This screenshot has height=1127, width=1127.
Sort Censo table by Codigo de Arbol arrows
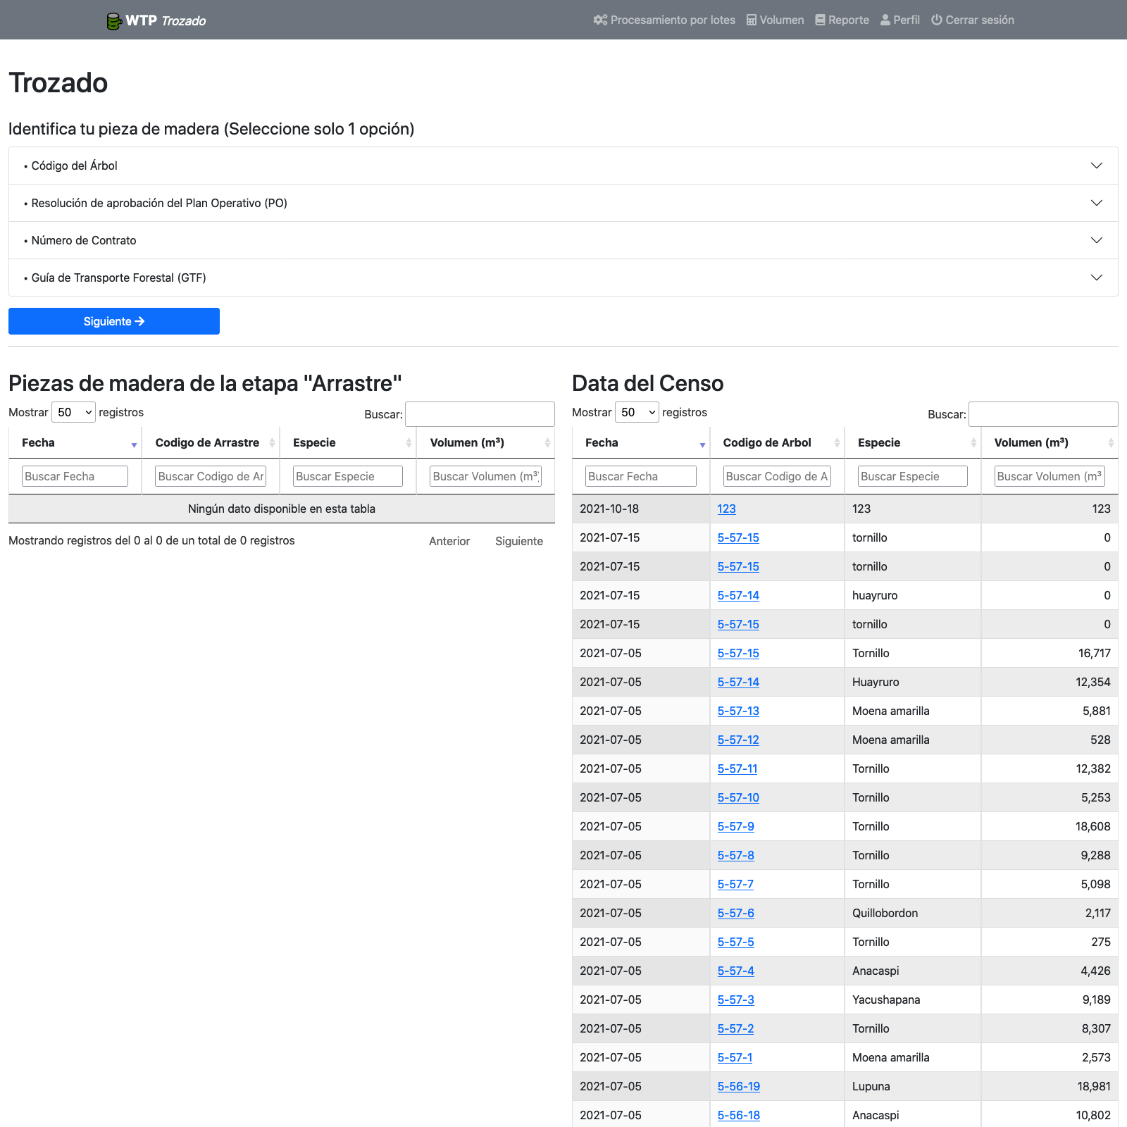coord(837,443)
